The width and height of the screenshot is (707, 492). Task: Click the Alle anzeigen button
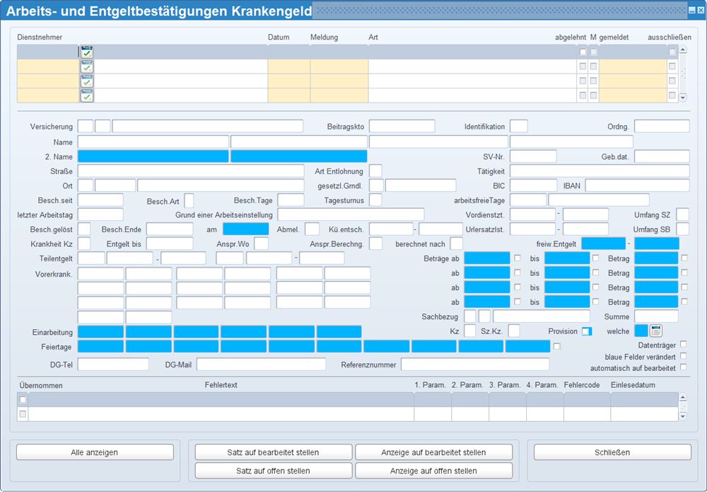95,452
